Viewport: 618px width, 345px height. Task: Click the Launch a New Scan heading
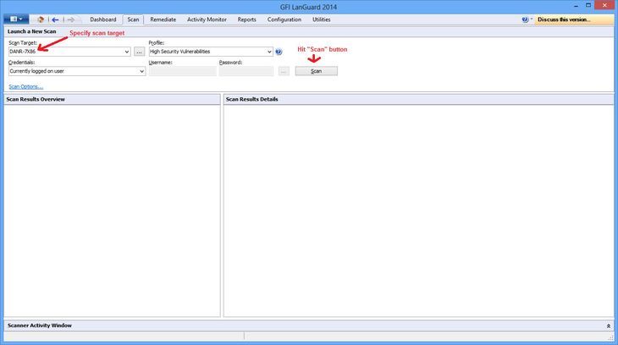coord(31,31)
